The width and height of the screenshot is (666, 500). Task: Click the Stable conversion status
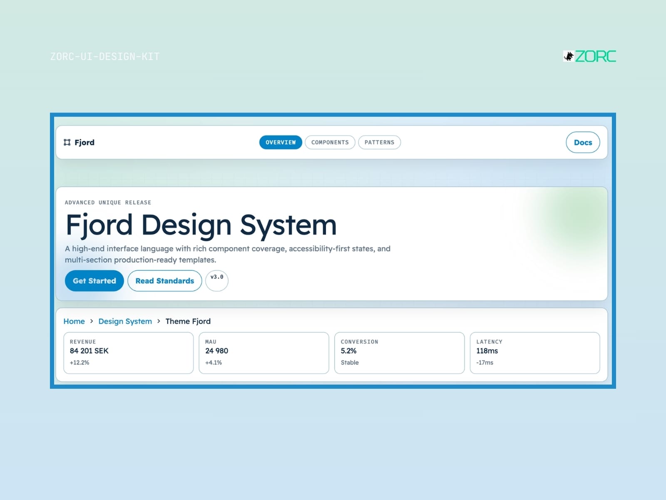click(x=350, y=362)
